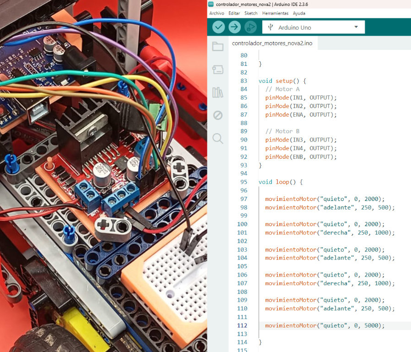Place cursor on line 112 quieto call
The width and height of the screenshot is (411, 352).
click(x=324, y=325)
